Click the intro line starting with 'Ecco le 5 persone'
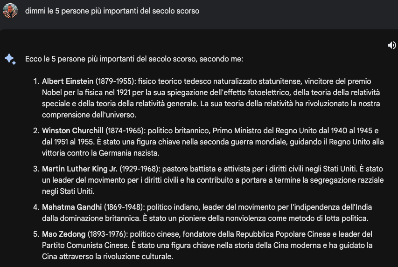Screen dimensions: 398x267 (134, 59)
